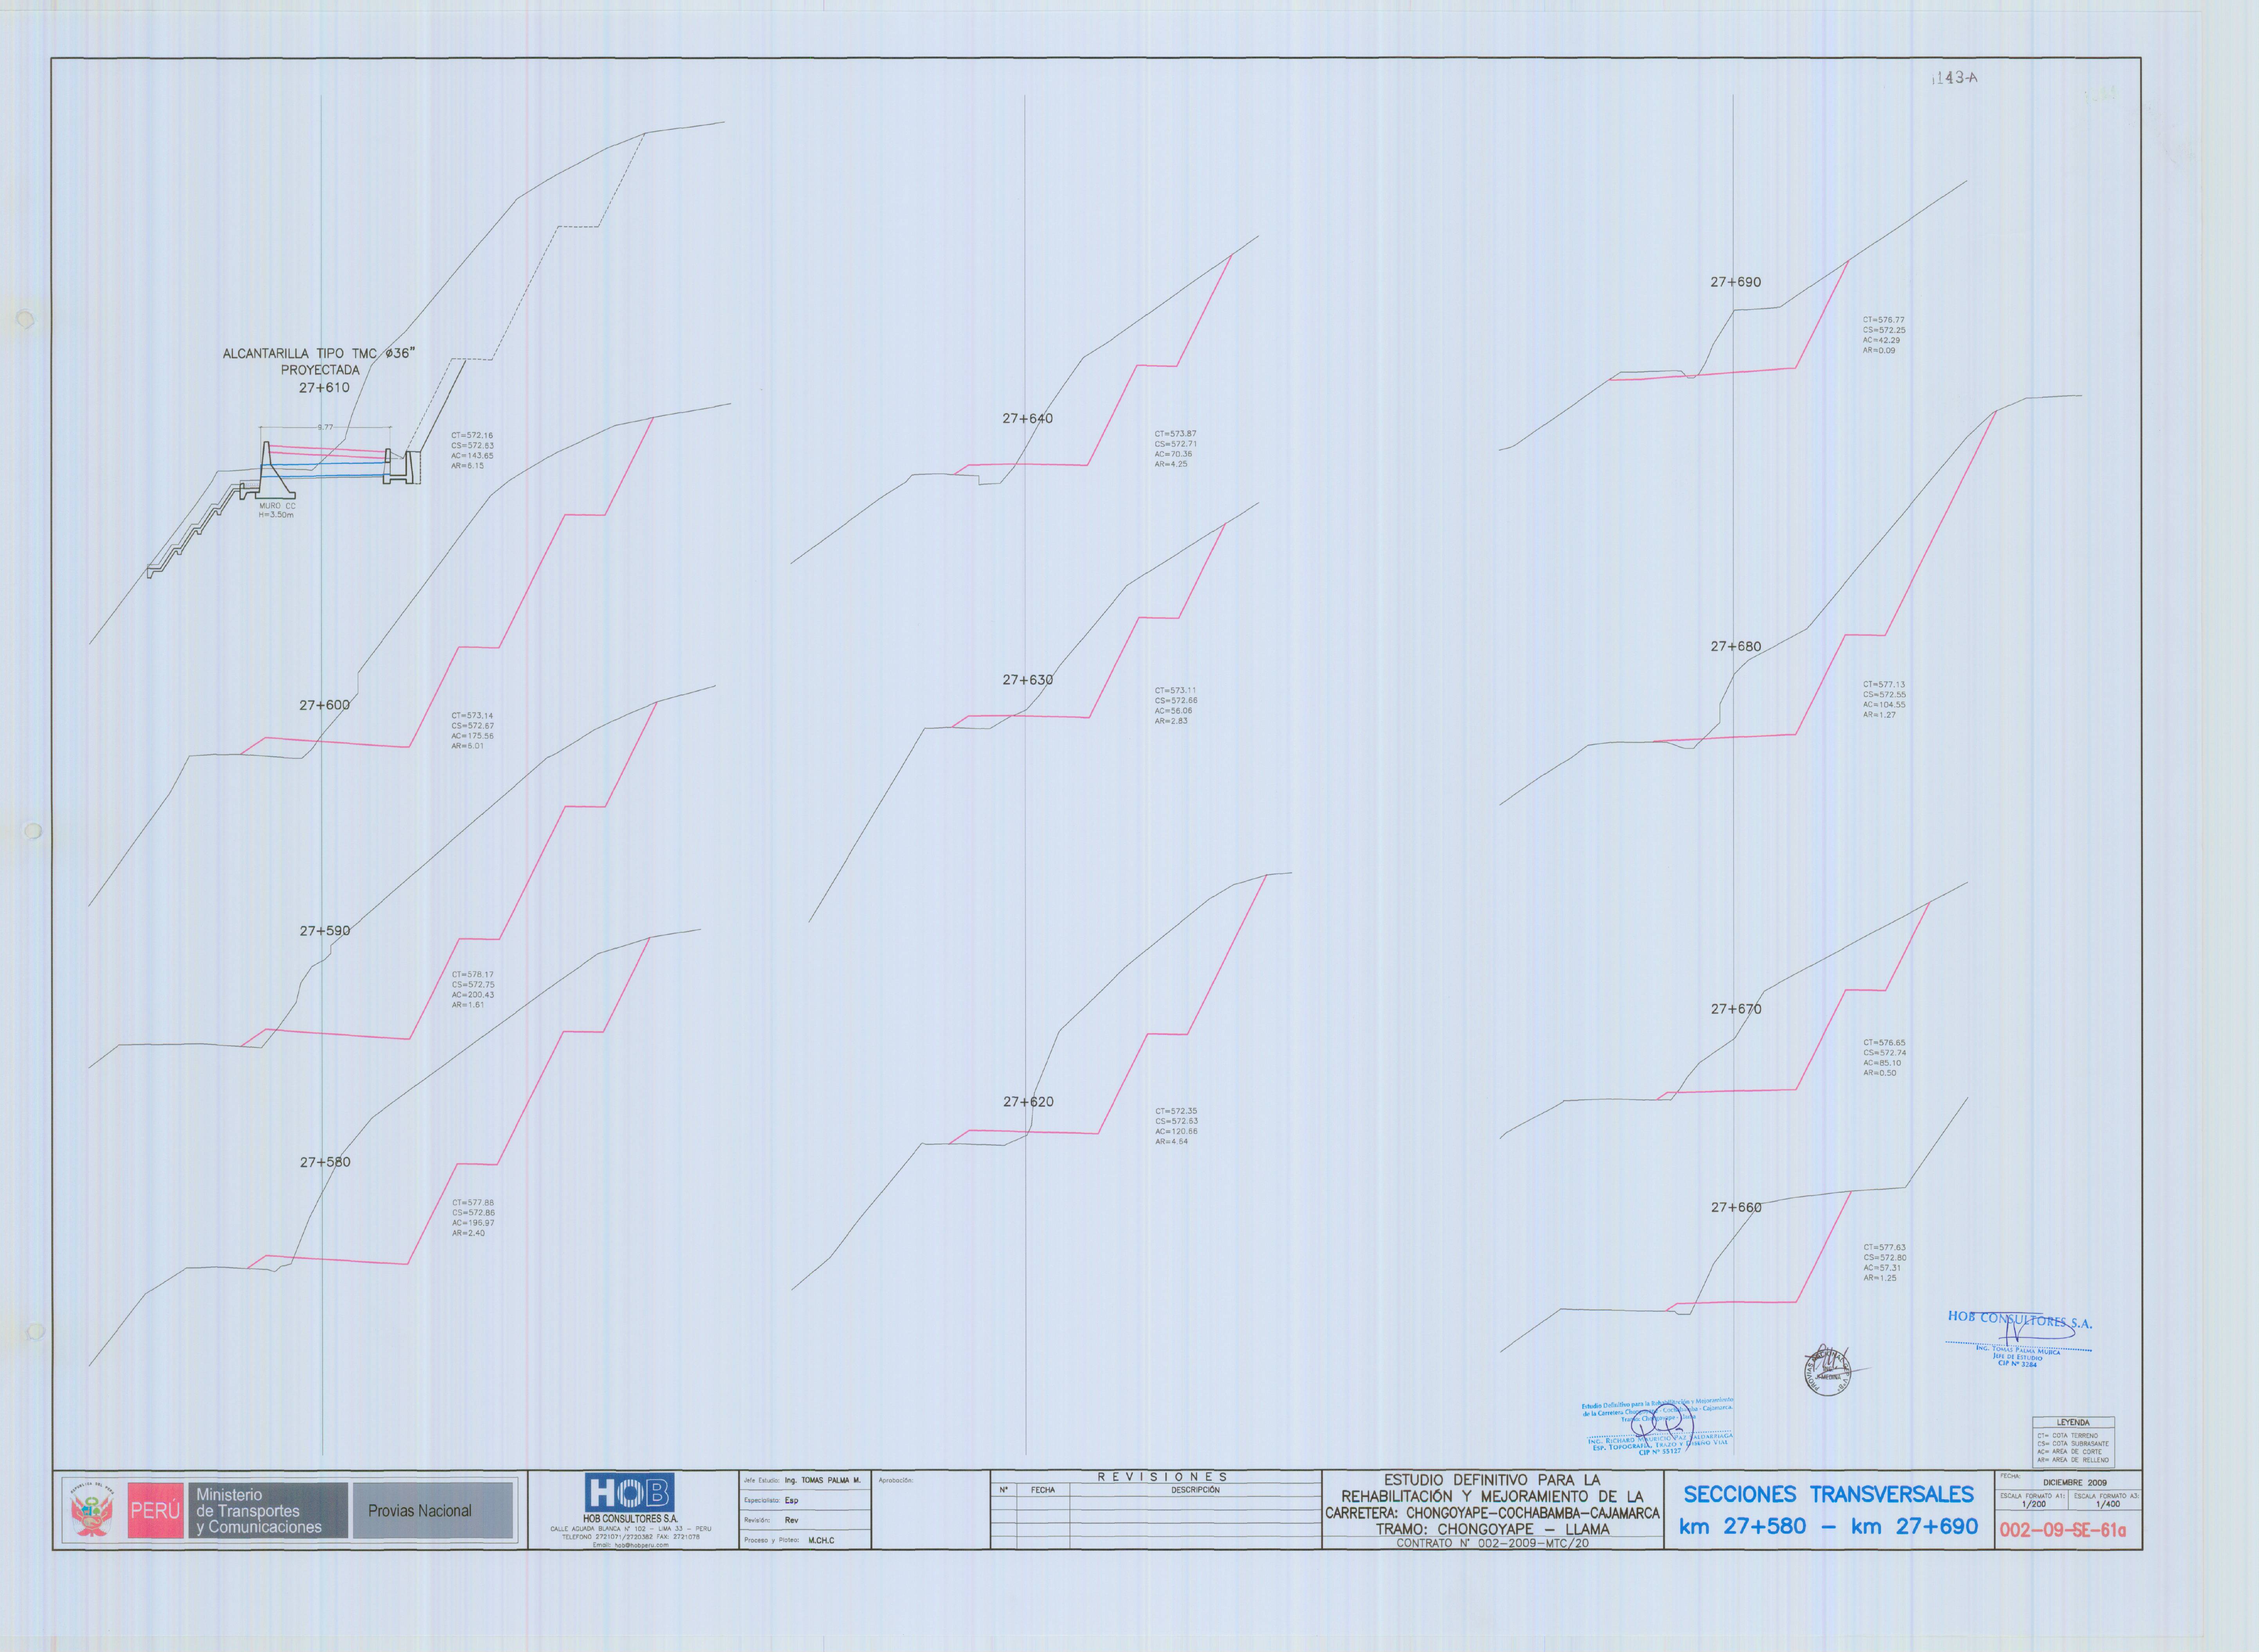
Task: Click the 'Aprobación:' field label
Action: (896, 1480)
